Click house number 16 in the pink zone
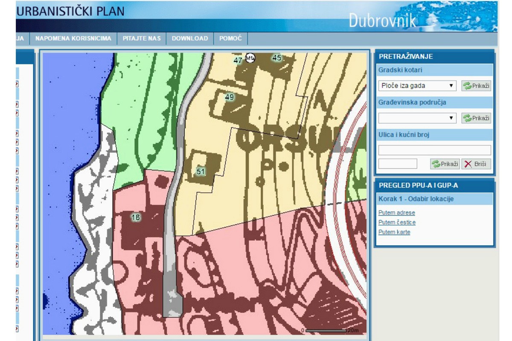This screenshot has width=512, height=341. [x=136, y=217]
